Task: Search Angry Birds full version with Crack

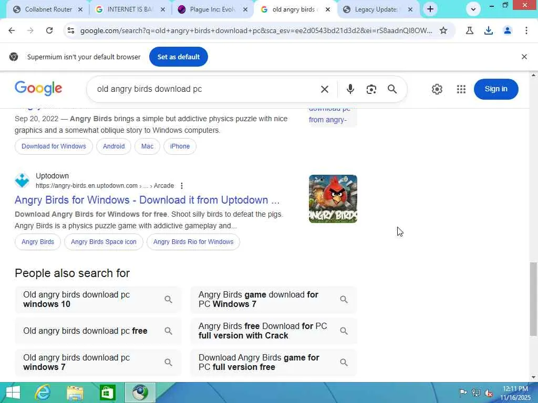Action: click(274, 331)
